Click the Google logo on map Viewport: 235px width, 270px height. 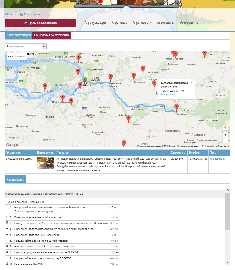click(12, 145)
